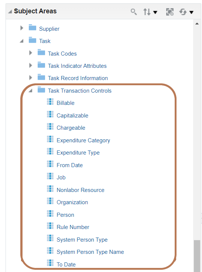Screen dimensions: 202x272
Task: Click the Expenditure Category column icon
Action: click(x=50, y=139)
